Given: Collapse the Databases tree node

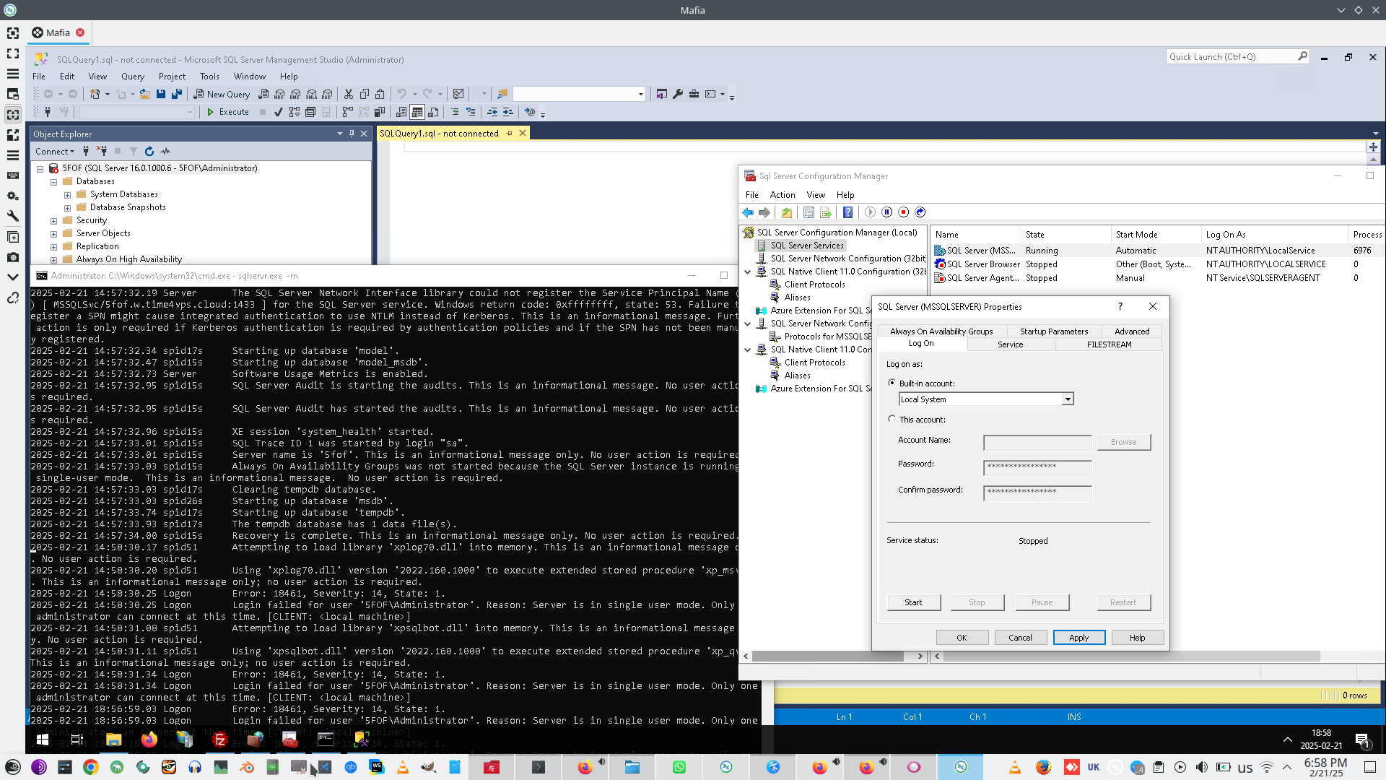Looking at the screenshot, I should click(x=53, y=182).
